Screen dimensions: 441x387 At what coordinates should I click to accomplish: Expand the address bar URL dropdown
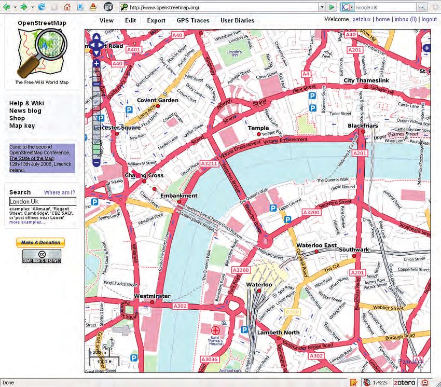(x=322, y=7)
